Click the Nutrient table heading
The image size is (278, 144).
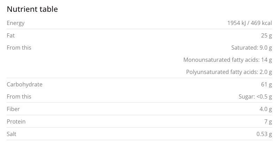tap(32, 9)
